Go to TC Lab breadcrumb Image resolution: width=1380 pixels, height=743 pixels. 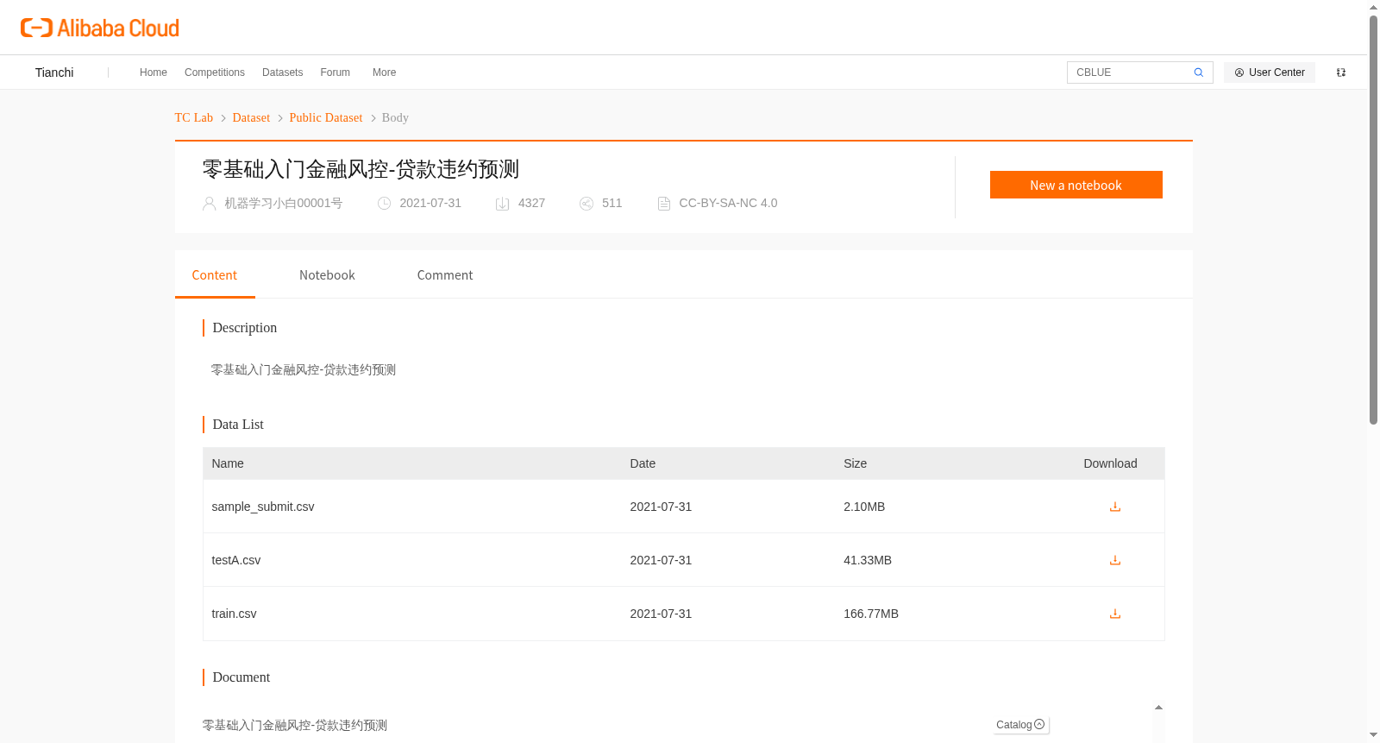point(194,117)
